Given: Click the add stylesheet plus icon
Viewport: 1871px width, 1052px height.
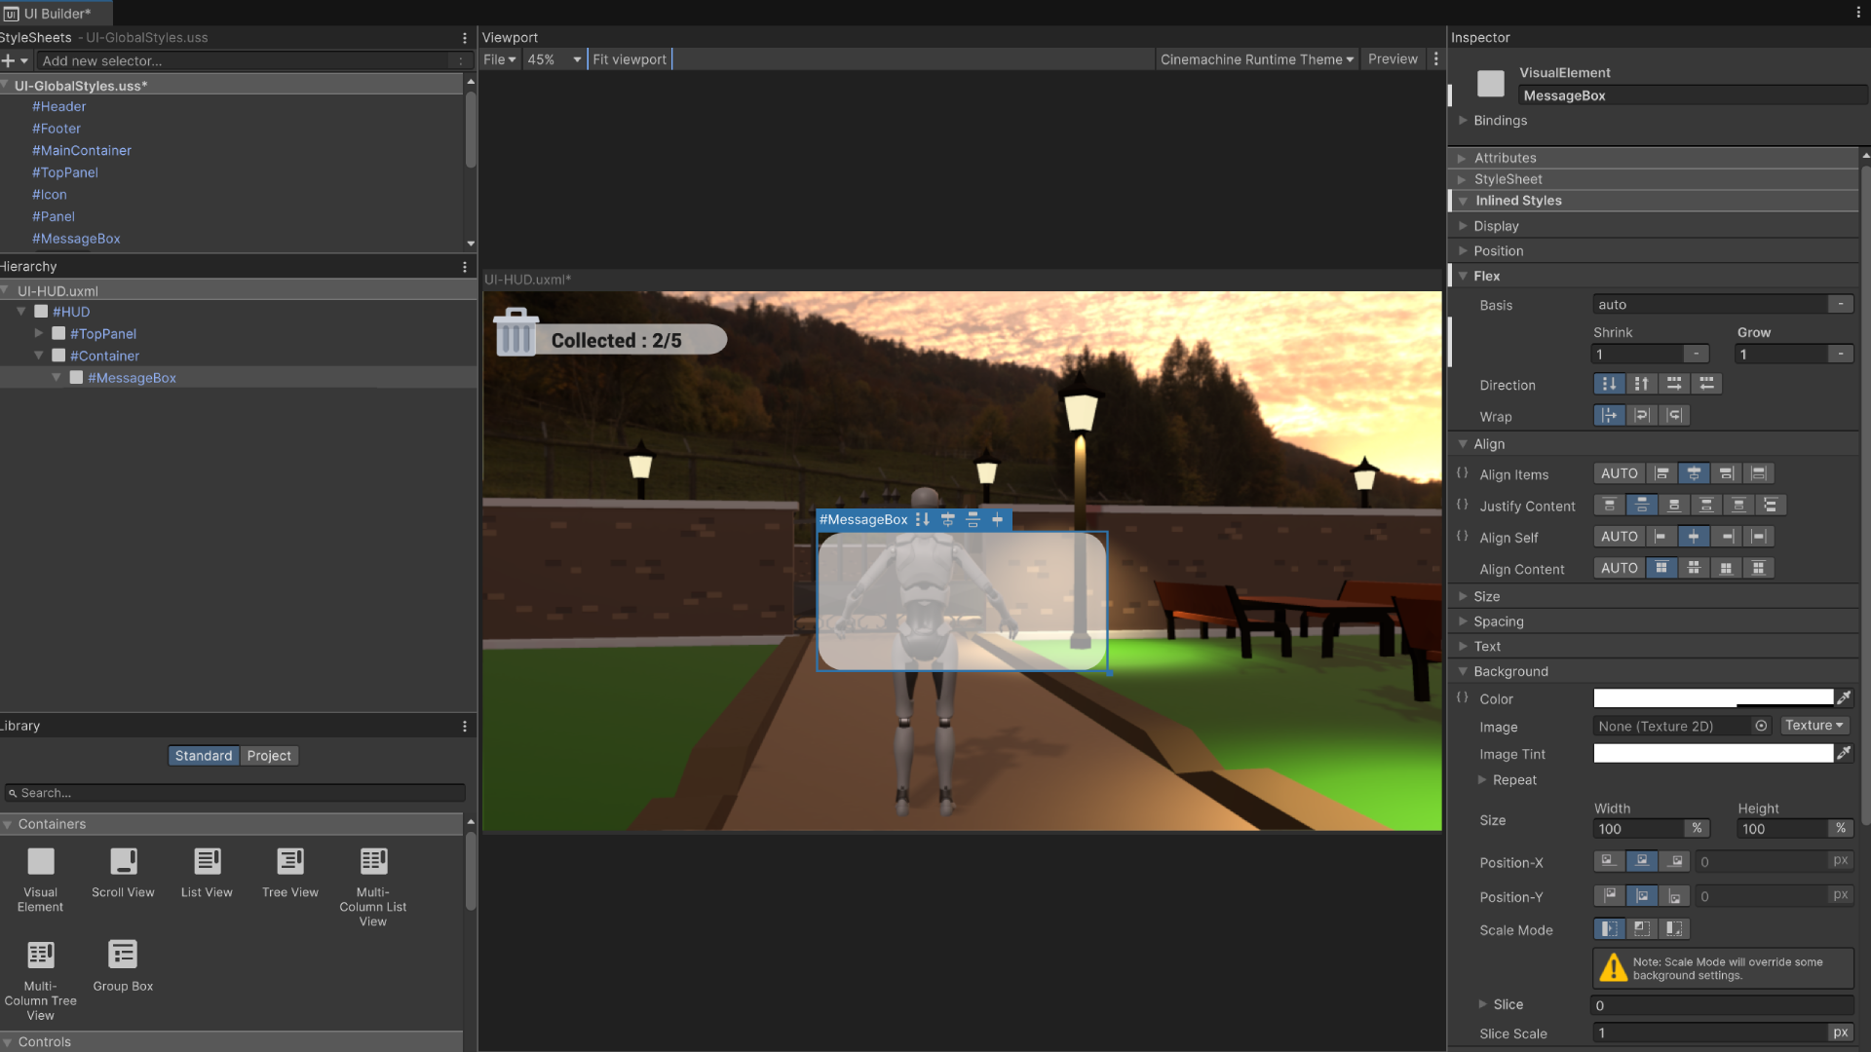Looking at the screenshot, I should [x=9, y=60].
